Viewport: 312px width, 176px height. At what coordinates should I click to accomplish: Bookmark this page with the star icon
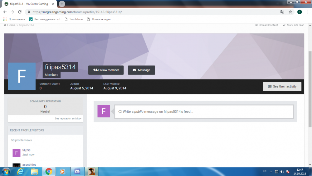coord(290,12)
